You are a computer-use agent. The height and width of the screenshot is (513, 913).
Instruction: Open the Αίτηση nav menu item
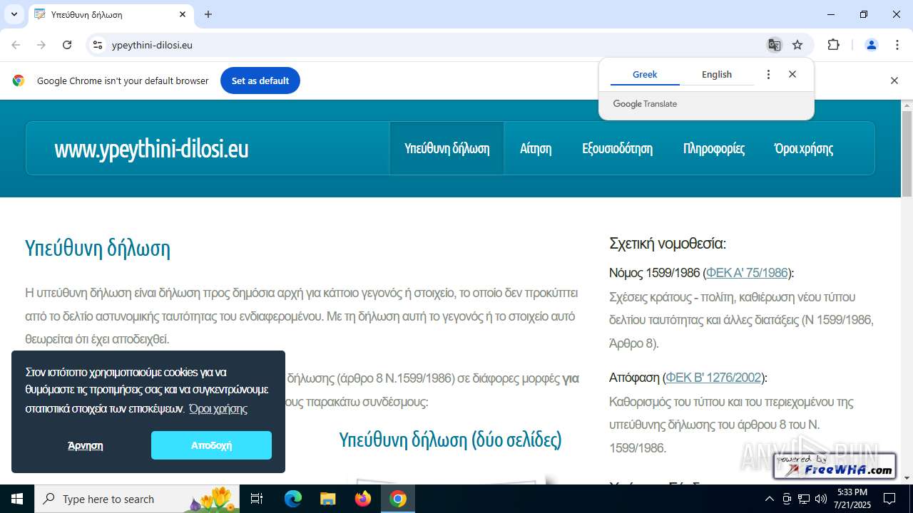tap(536, 148)
